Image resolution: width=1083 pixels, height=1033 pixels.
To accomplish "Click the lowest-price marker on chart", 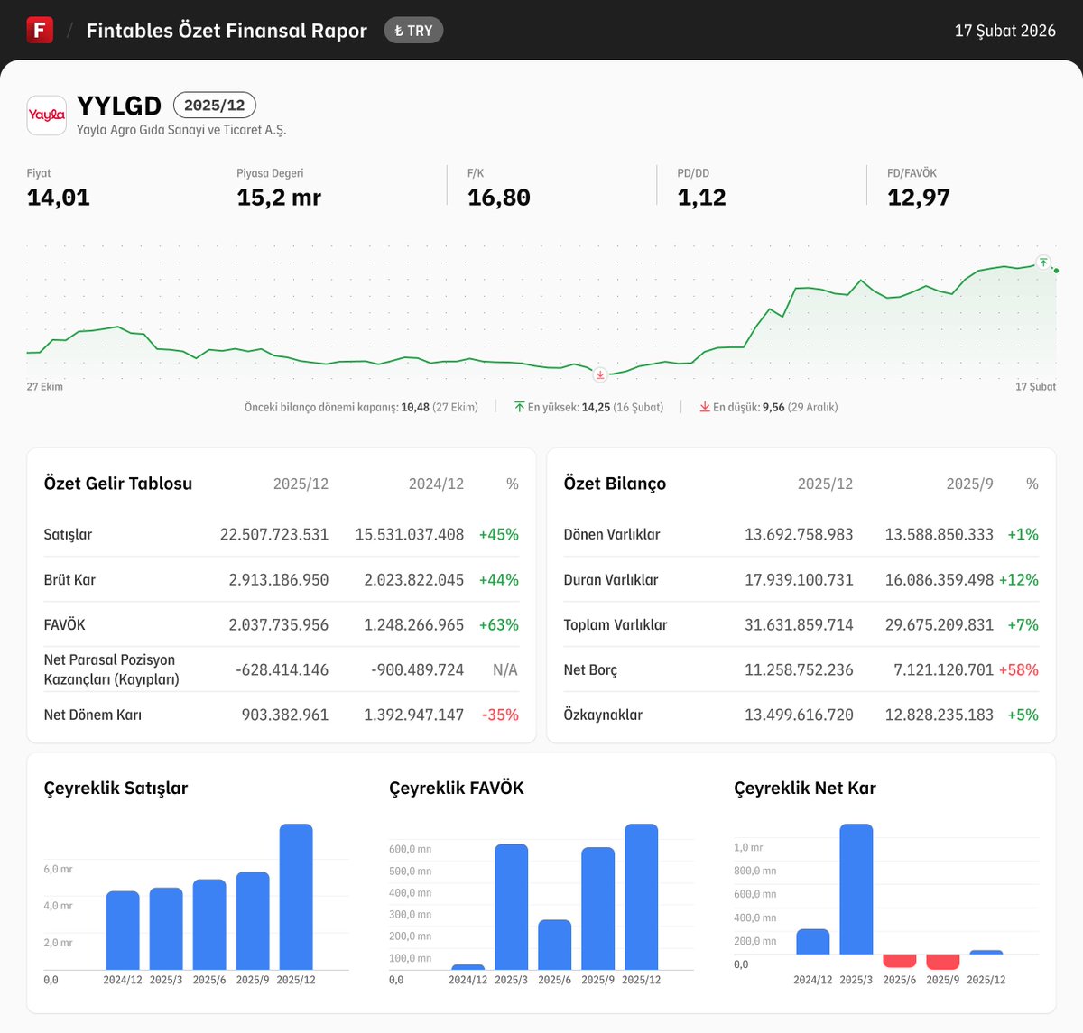I will pyautogui.click(x=600, y=374).
